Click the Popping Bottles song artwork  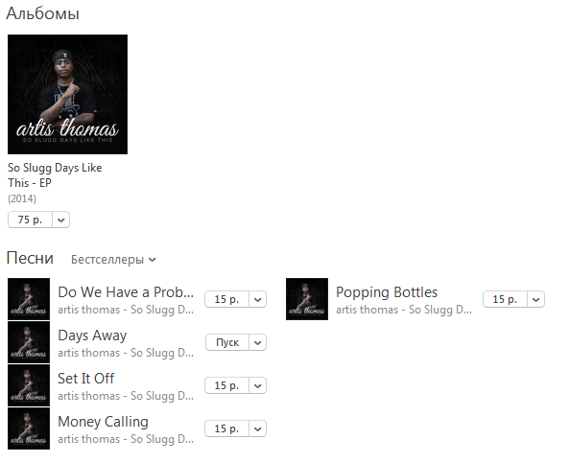(307, 299)
